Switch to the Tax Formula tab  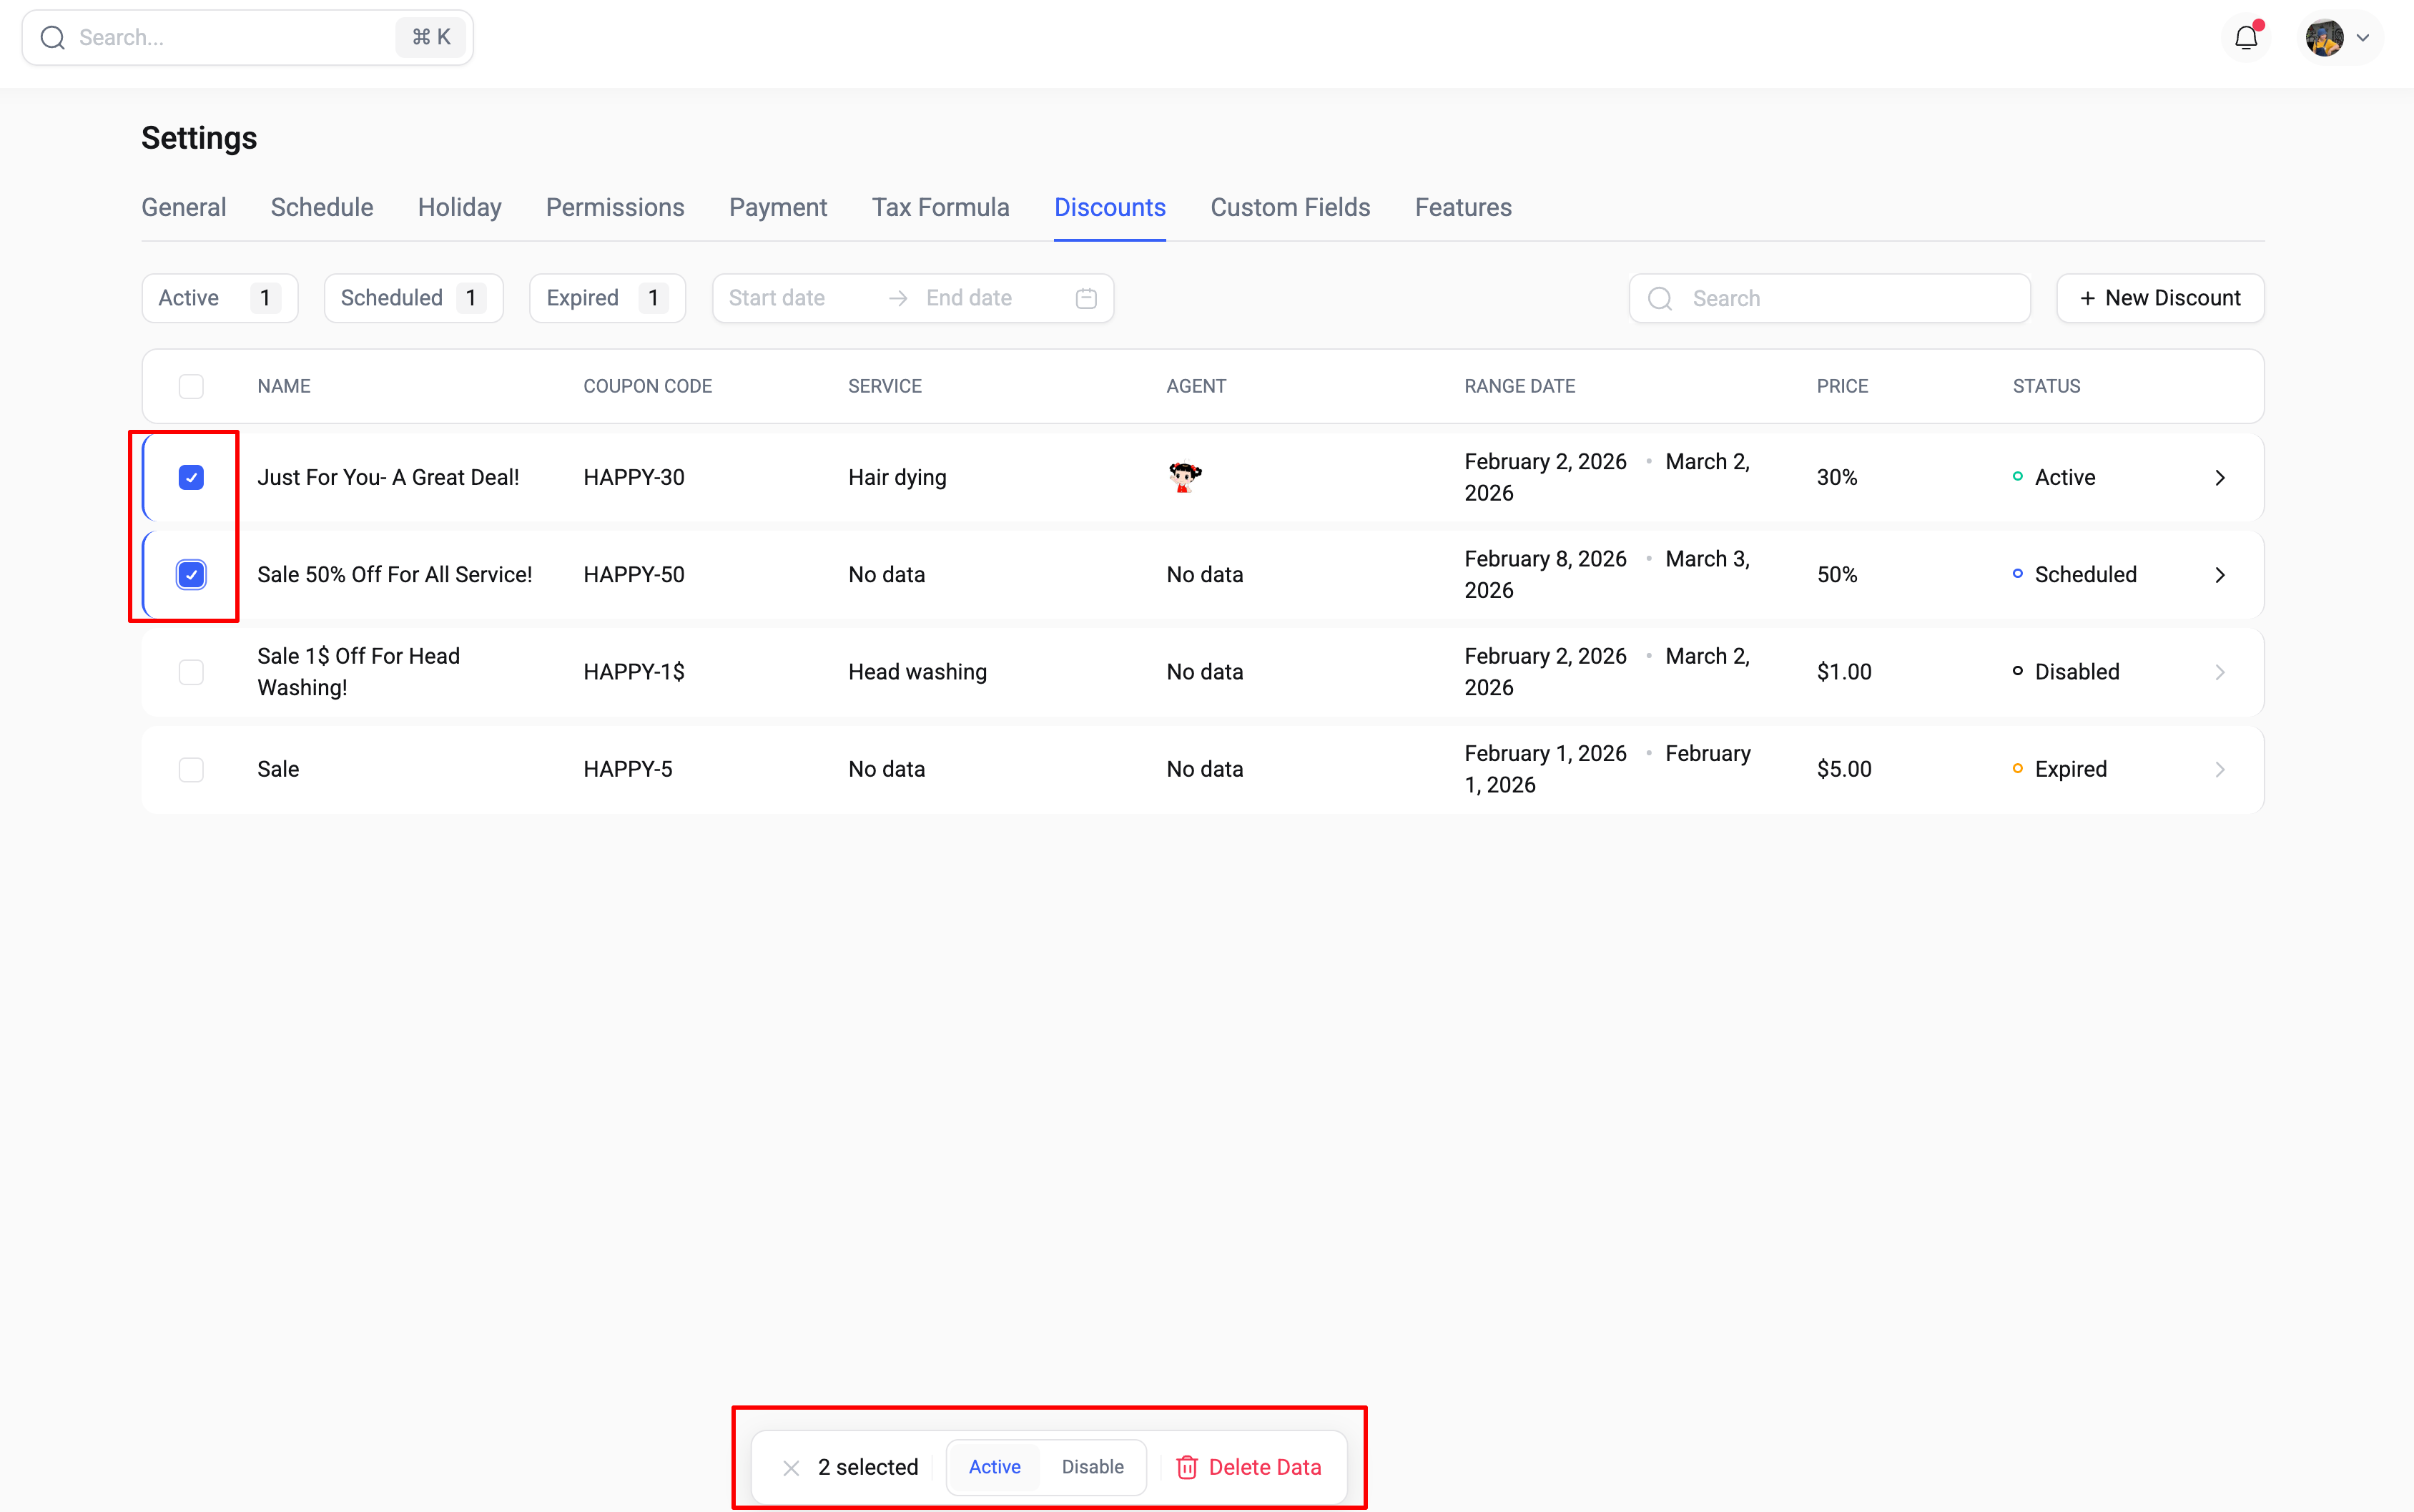point(940,207)
